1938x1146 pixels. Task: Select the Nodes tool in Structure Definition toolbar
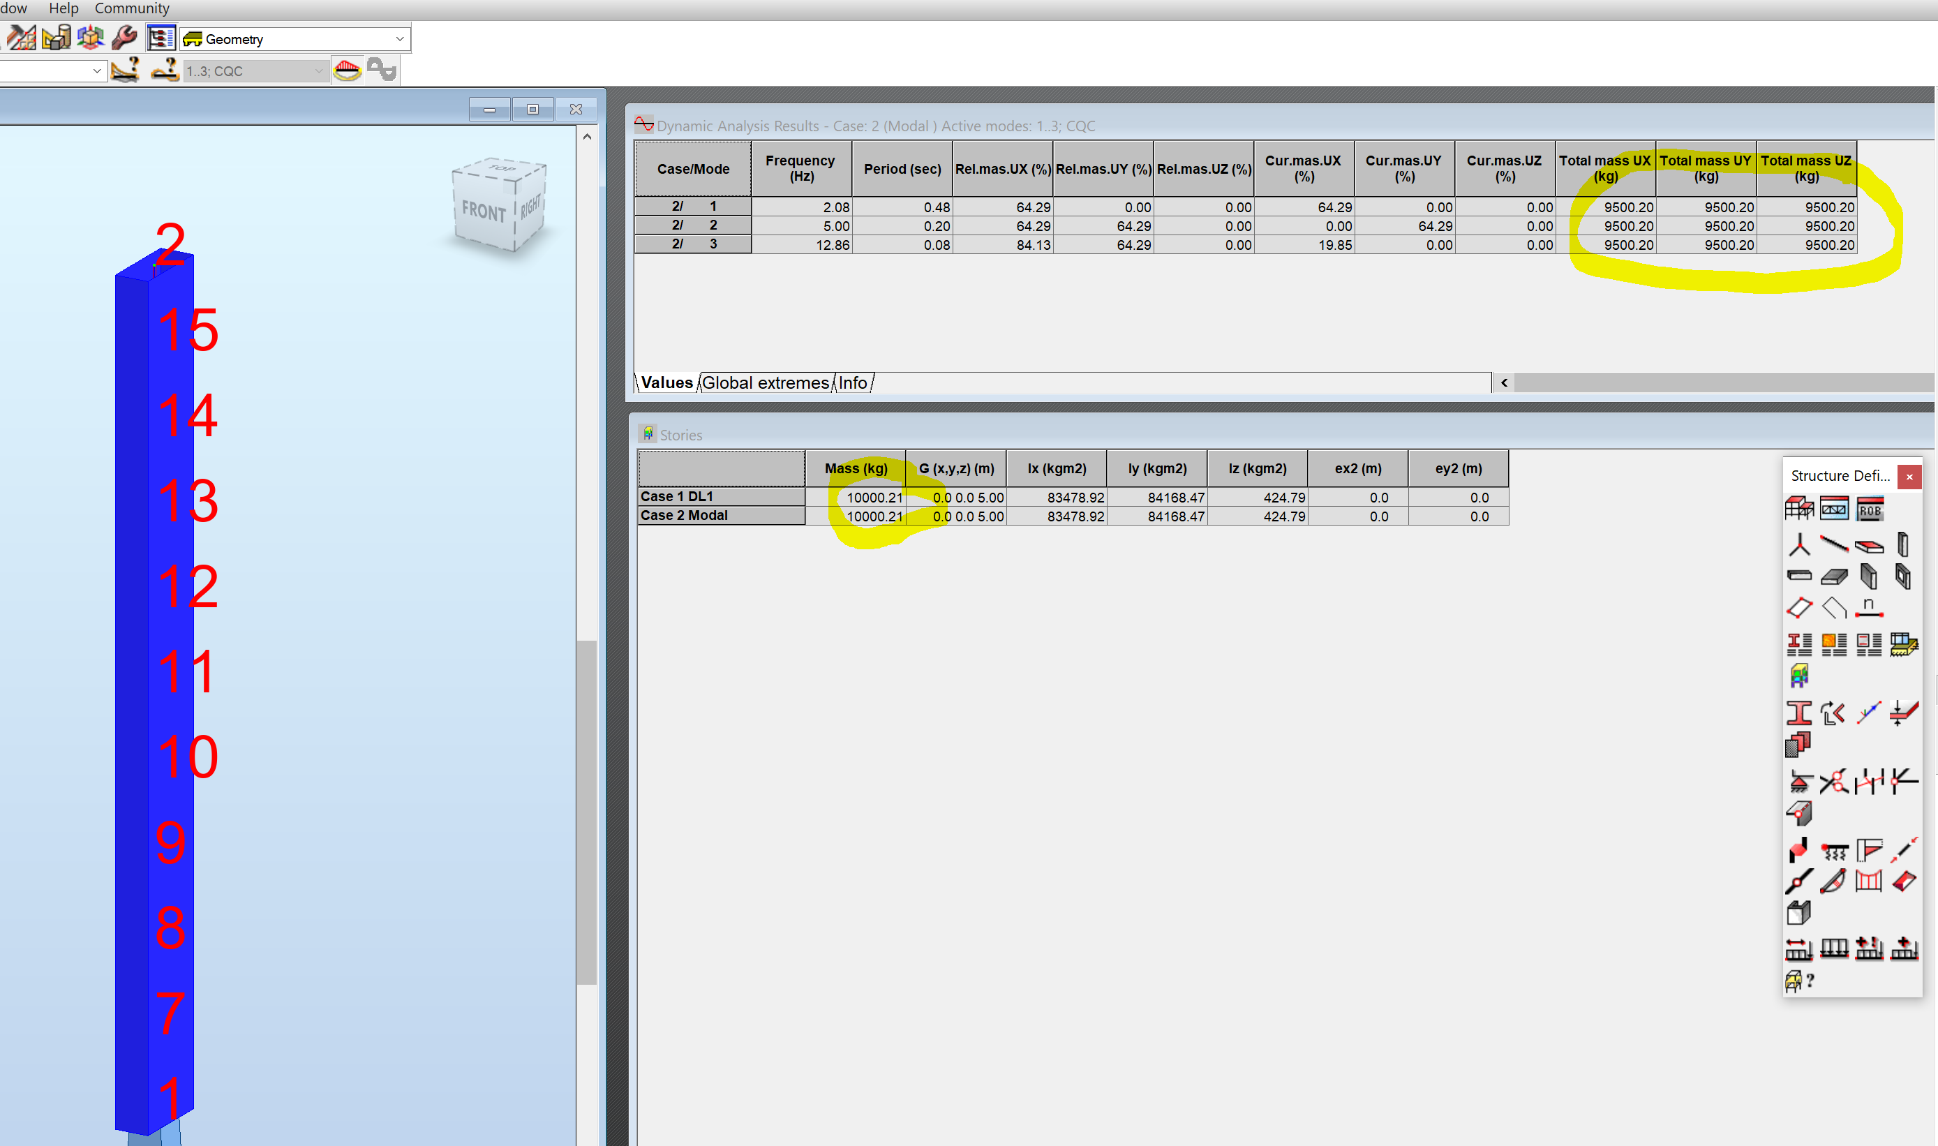click(x=1800, y=545)
